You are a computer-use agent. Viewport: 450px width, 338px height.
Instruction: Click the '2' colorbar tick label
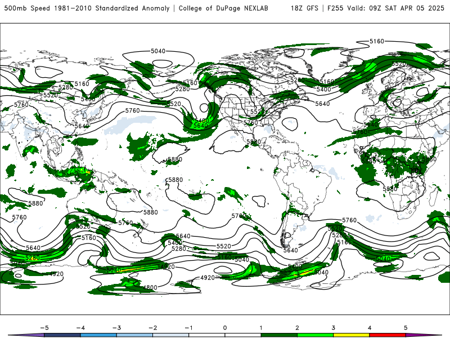(297, 328)
